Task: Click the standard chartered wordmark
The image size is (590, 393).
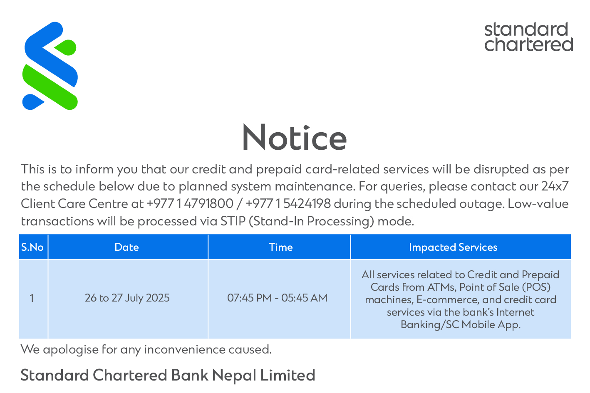Action: click(528, 37)
